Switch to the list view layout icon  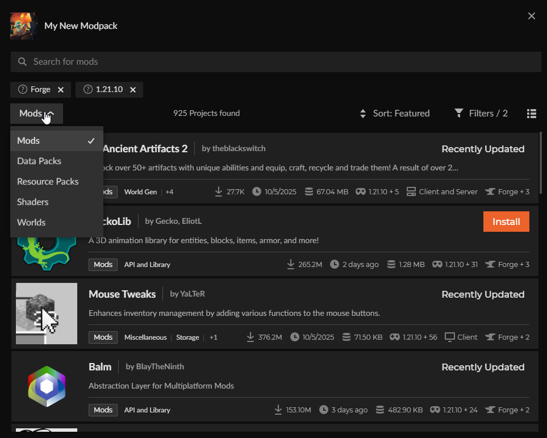532,114
